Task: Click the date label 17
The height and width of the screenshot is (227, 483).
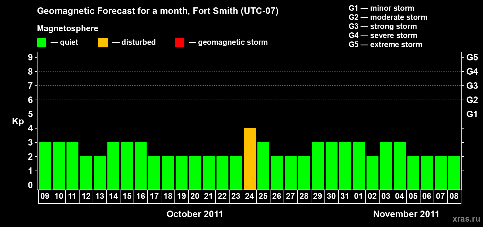Action: tap(154, 196)
